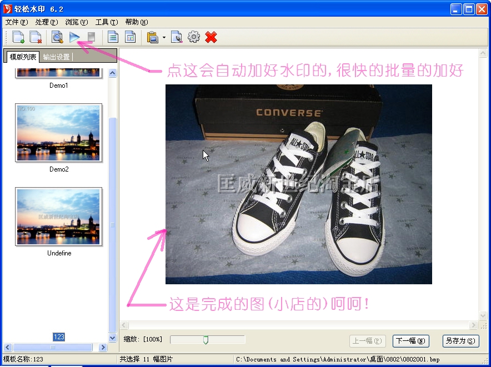Open the 帮助(H) menu
Viewport: 491px width, 367px height.
137,22
